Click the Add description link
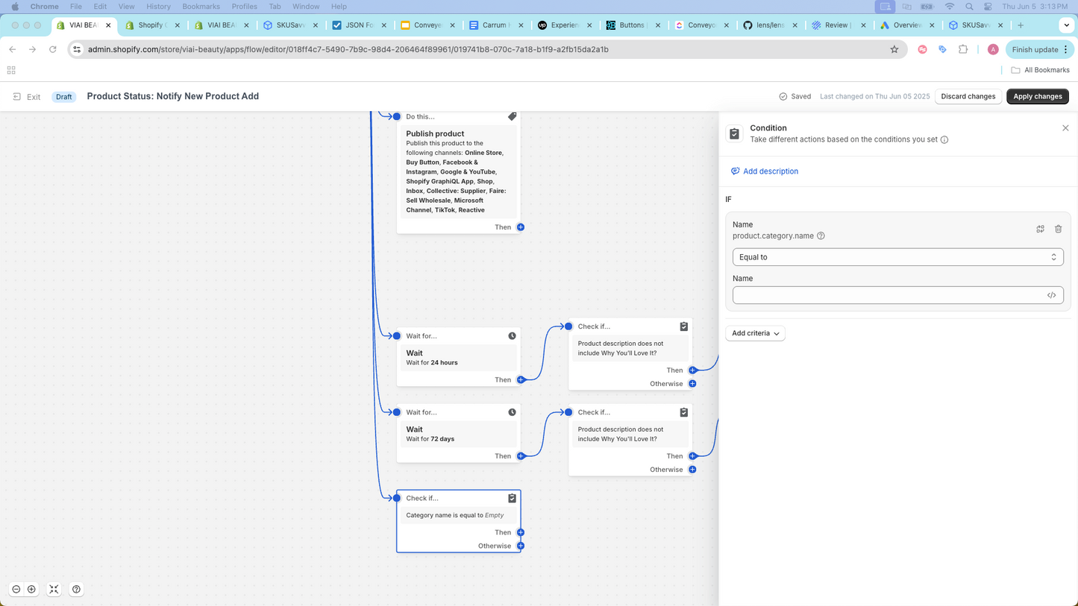 [770, 171]
